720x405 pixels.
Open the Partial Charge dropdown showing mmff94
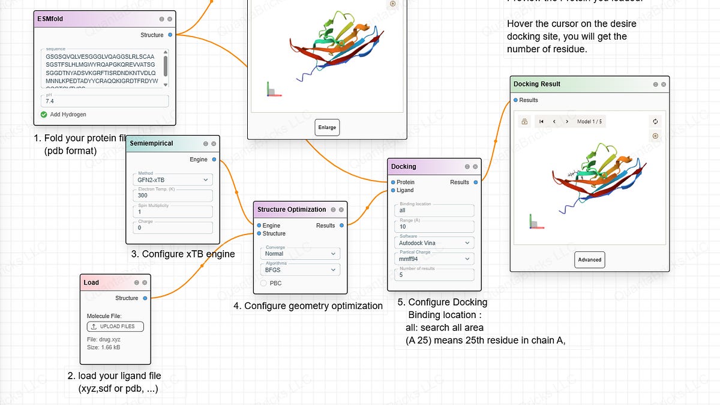click(x=434, y=259)
